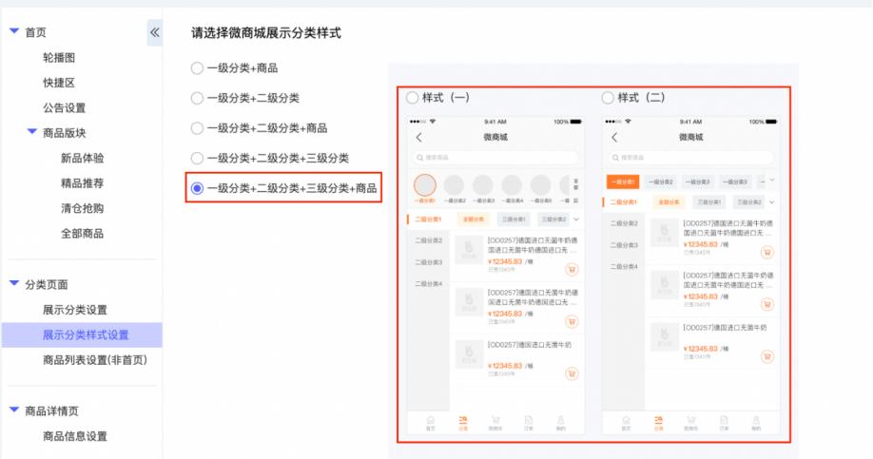Select the 一级分类+二级分类+三级分类+商品 radio option

point(197,188)
